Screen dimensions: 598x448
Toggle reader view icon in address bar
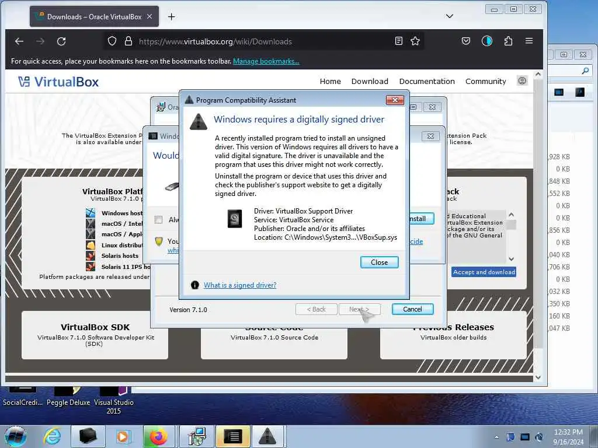398,41
